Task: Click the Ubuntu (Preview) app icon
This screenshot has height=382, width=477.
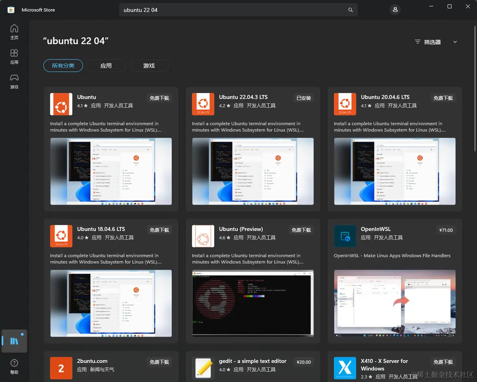Action: (x=203, y=236)
